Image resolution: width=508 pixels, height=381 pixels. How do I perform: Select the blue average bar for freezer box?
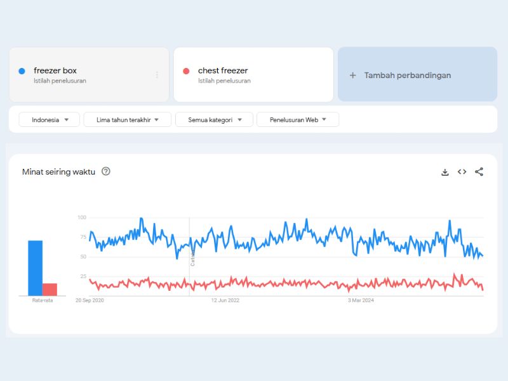(x=35, y=268)
